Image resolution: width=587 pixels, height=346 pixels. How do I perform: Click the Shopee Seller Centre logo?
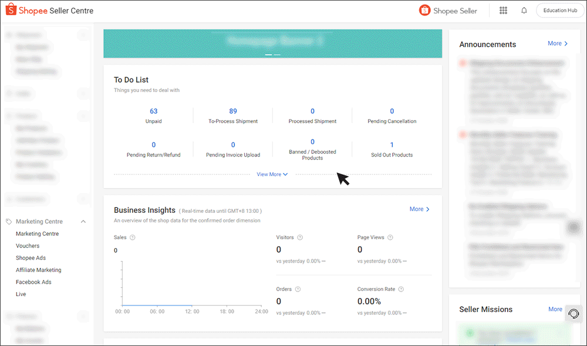[49, 10]
